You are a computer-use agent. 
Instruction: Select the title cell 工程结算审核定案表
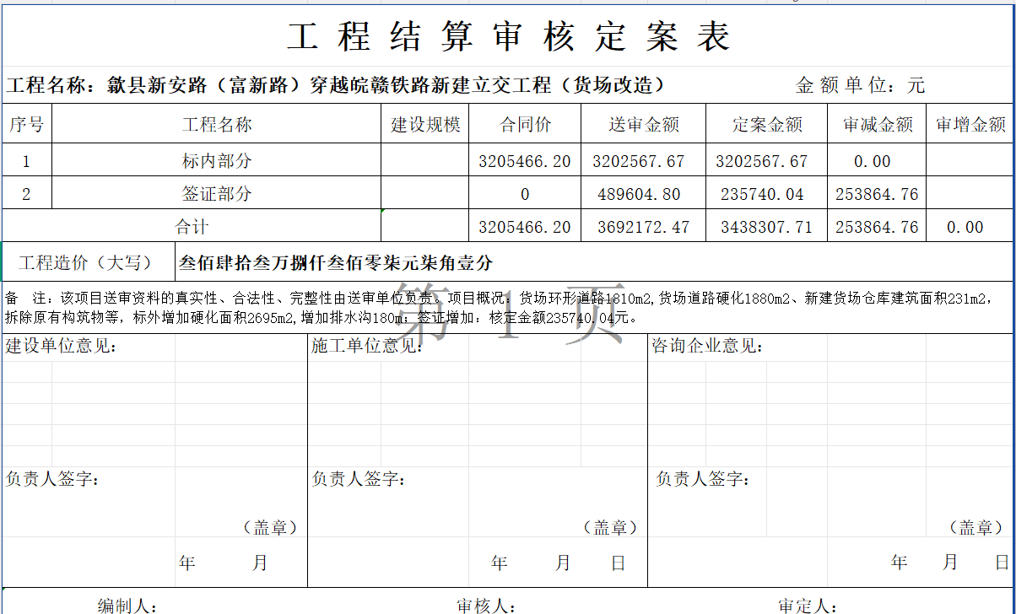click(508, 36)
